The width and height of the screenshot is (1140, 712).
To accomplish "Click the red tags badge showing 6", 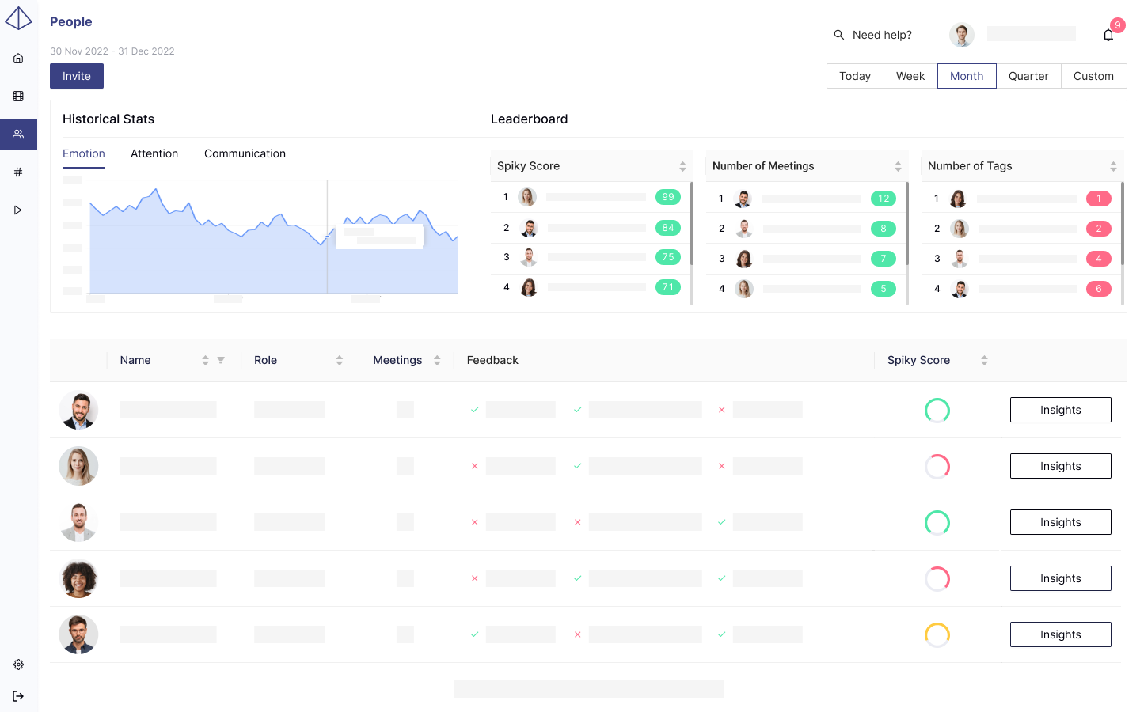I will click(x=1099, y=289).
